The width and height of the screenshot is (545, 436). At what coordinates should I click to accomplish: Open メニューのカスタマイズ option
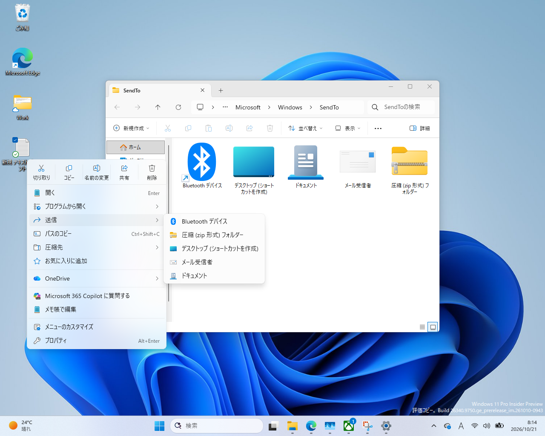(x=97, y=327)
